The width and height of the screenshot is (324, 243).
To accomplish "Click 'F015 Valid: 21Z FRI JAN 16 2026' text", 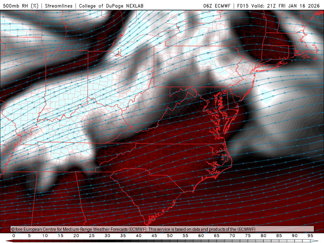I will 278,6.
